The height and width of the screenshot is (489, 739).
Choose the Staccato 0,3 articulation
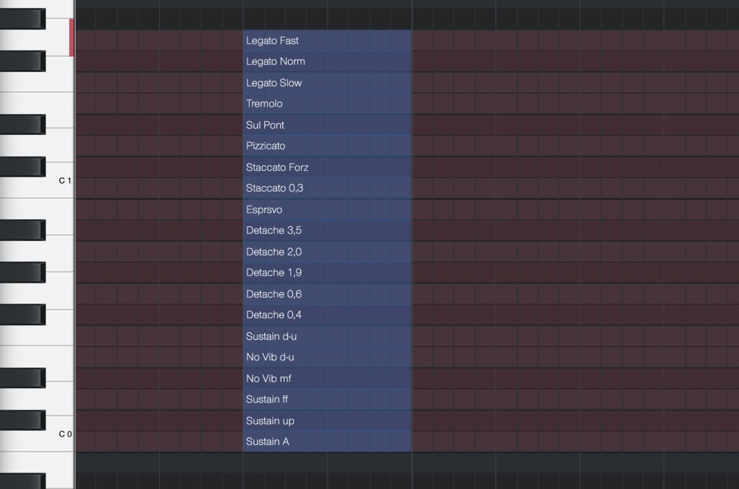325,188
